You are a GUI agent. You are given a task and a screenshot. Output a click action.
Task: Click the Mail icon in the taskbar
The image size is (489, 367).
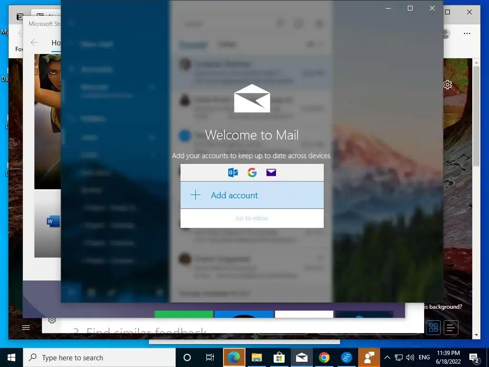[x=302, y=357]
